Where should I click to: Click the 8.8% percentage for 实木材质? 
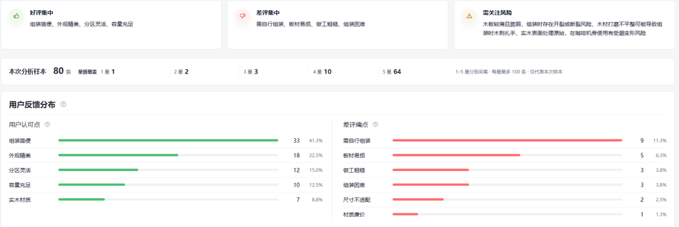click(x=317, y=200)
